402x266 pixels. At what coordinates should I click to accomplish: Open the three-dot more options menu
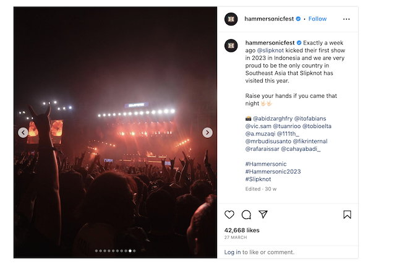pos(346,19)
